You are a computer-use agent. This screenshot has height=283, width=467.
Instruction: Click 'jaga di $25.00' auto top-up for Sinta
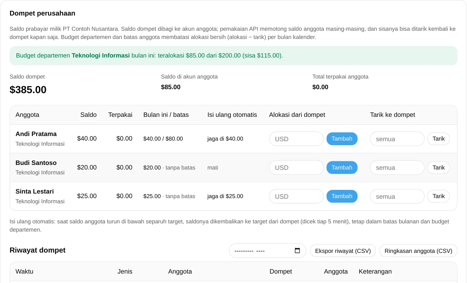point(225,196)
